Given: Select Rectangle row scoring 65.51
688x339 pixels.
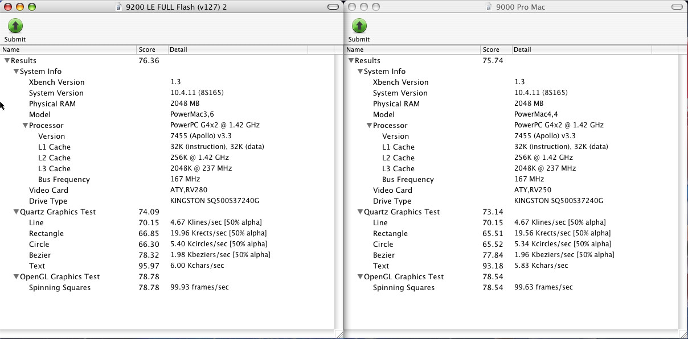Looking at the screenshot, I should pyautogui.click(x=511, y=233).
